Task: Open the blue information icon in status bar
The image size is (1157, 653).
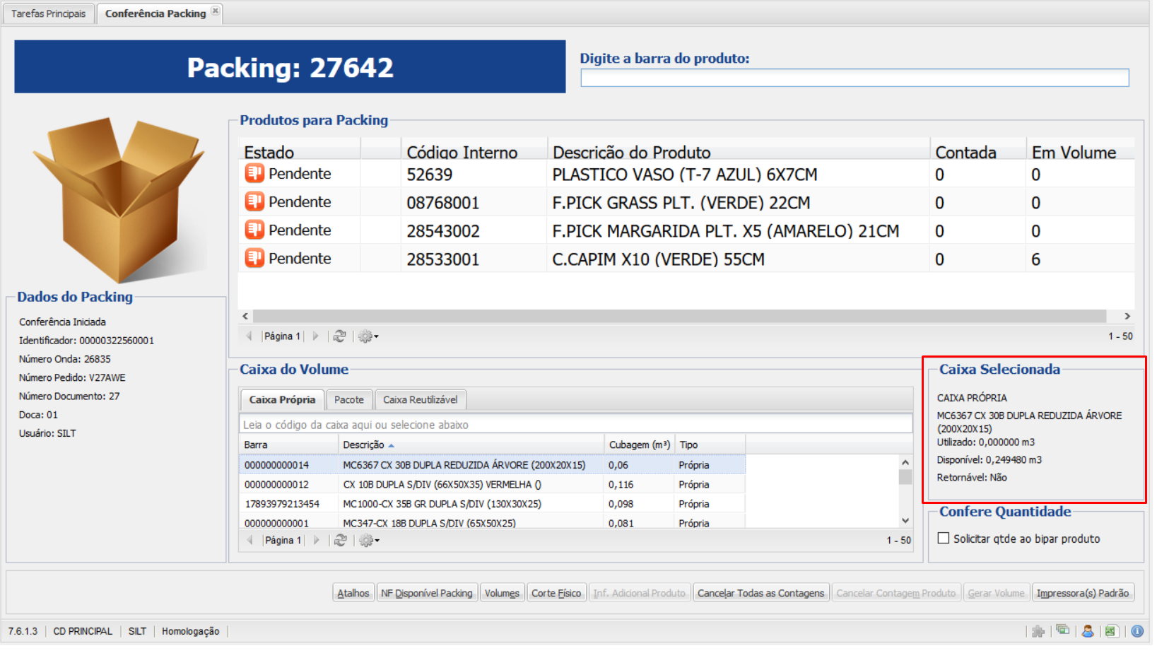Action: pyautogui.click(x=1137, y=632)
